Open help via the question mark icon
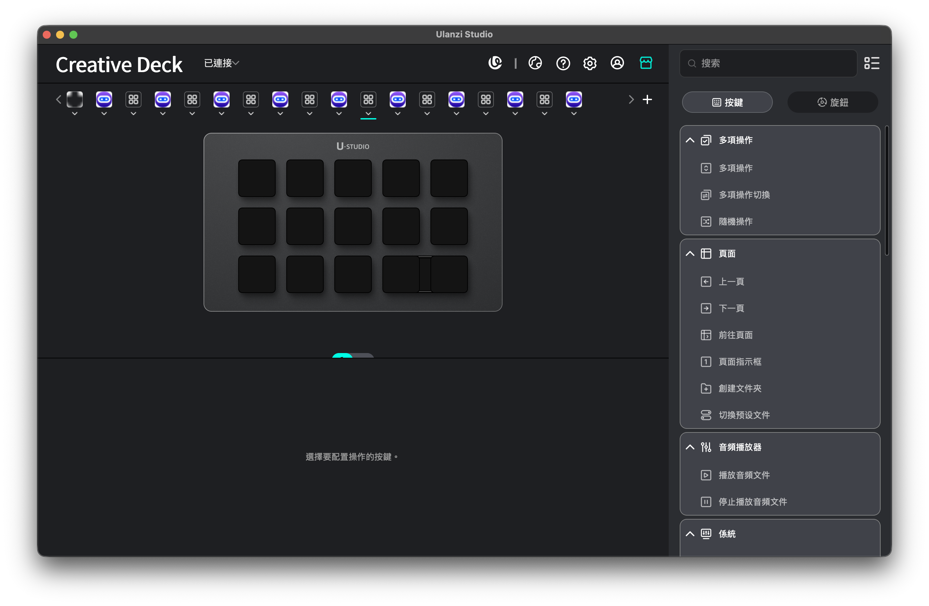The image size is (929, 606). 563,63
